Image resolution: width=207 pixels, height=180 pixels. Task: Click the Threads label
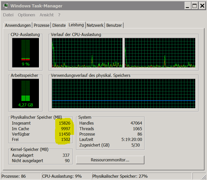[87, 129]
